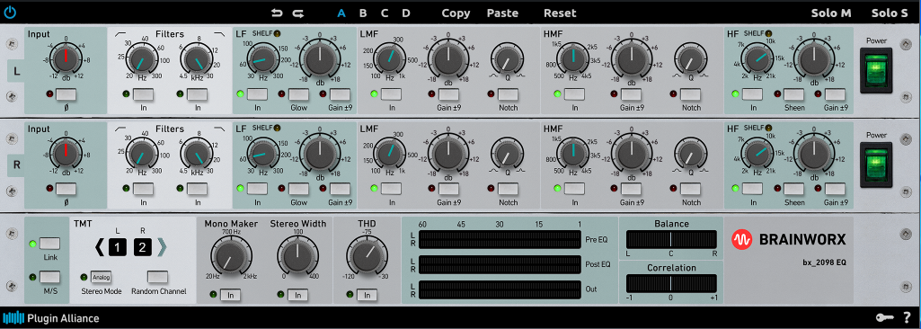921x329 pixels.
Task: Toggle the plugin bypass power icon
Action: (x=10, y=13)
